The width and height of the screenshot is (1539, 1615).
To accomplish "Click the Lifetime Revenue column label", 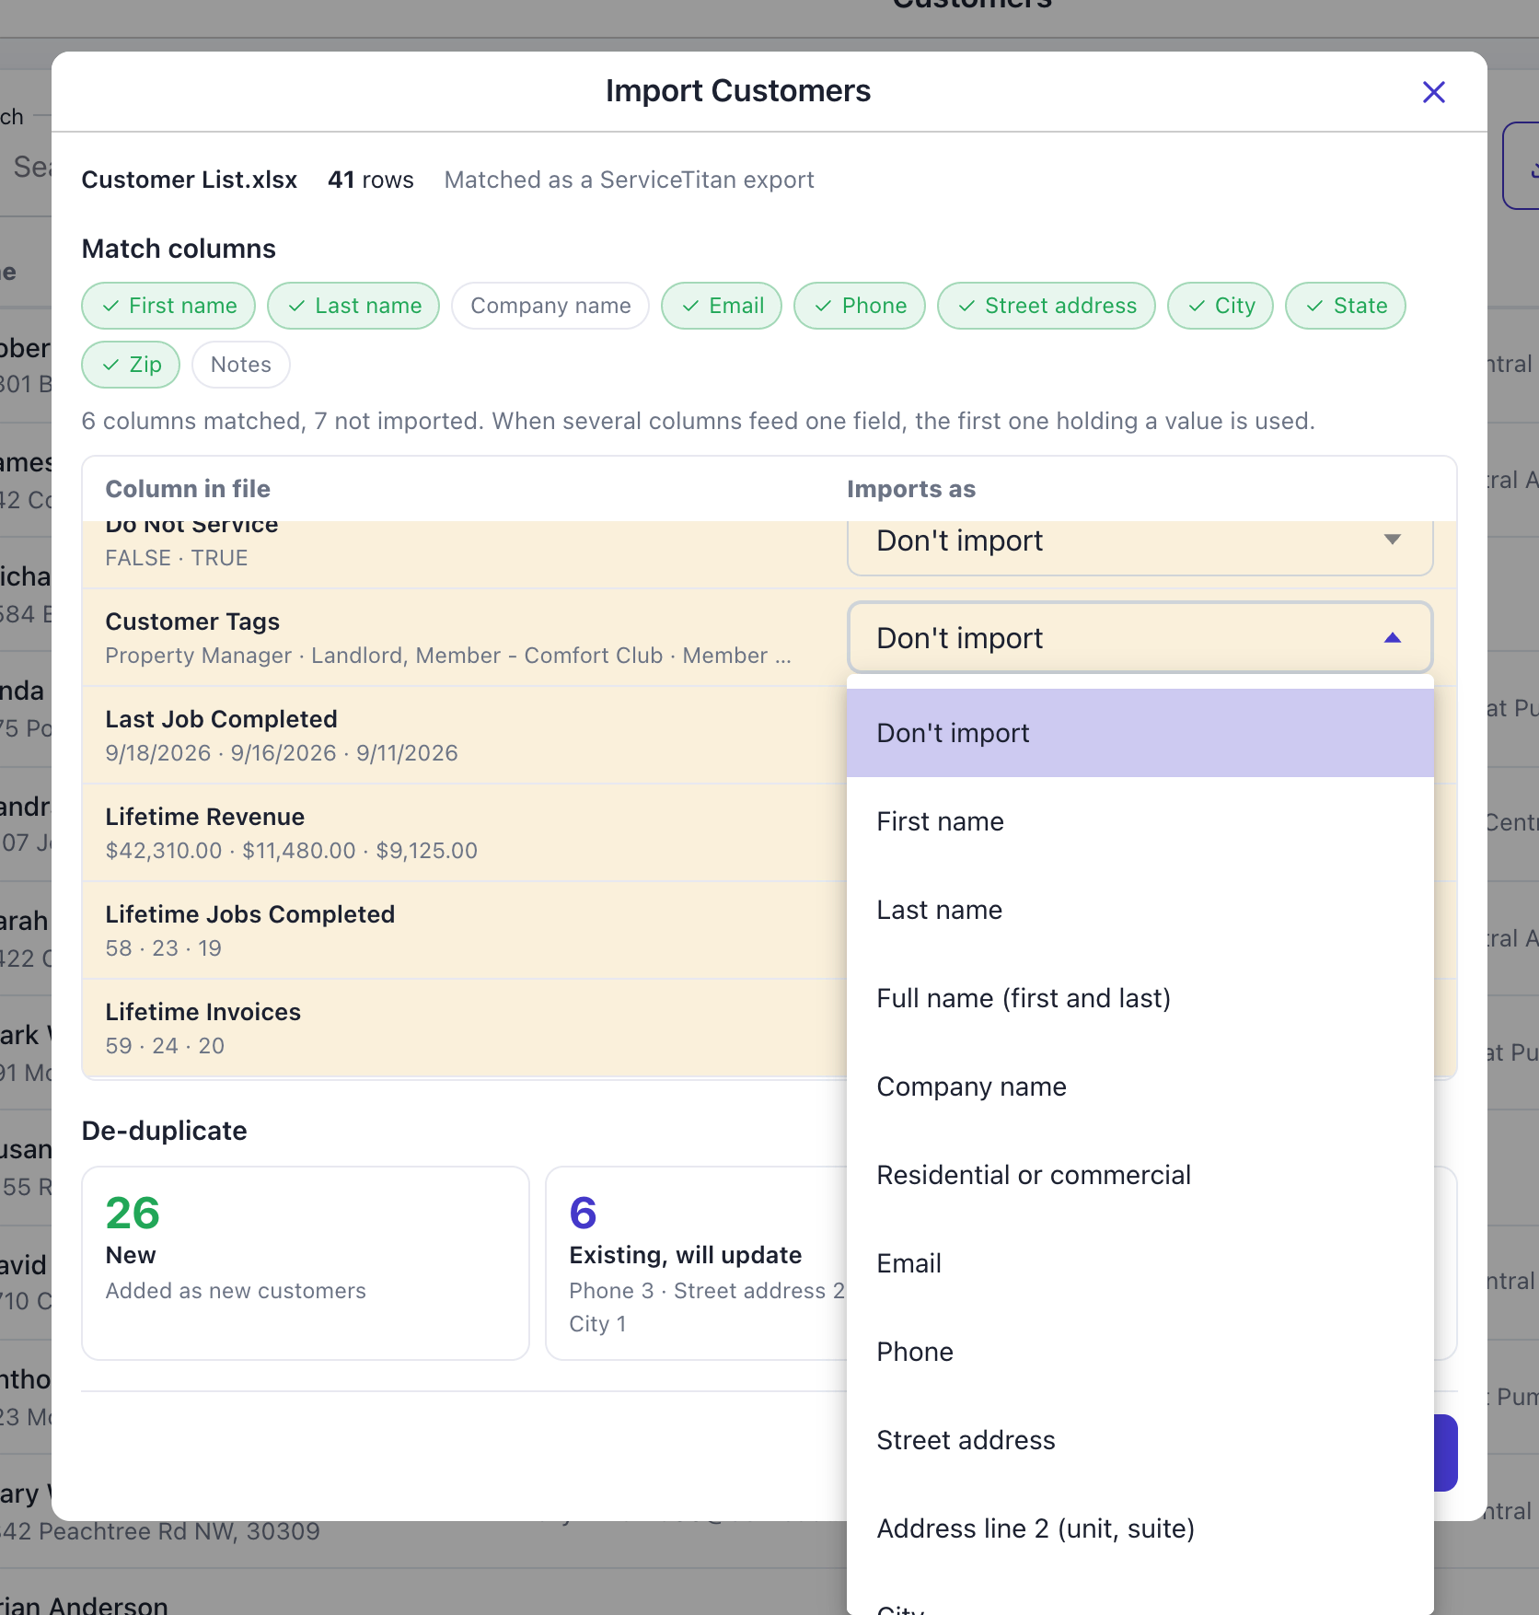I will point(204,817).
